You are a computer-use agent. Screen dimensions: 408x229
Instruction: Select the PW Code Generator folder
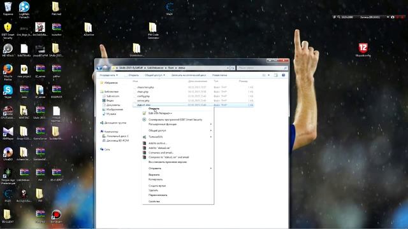(x=153, y=31)
